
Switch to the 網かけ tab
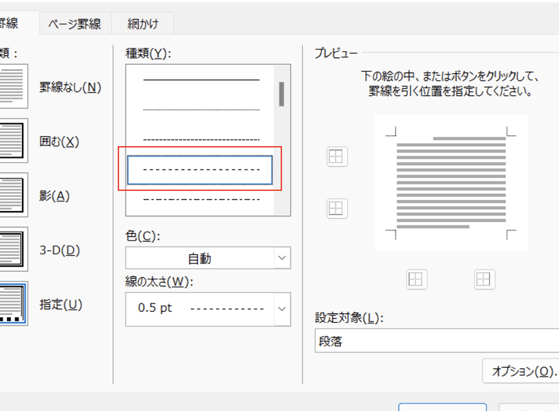pyautogui.click(x=142, y=23)
